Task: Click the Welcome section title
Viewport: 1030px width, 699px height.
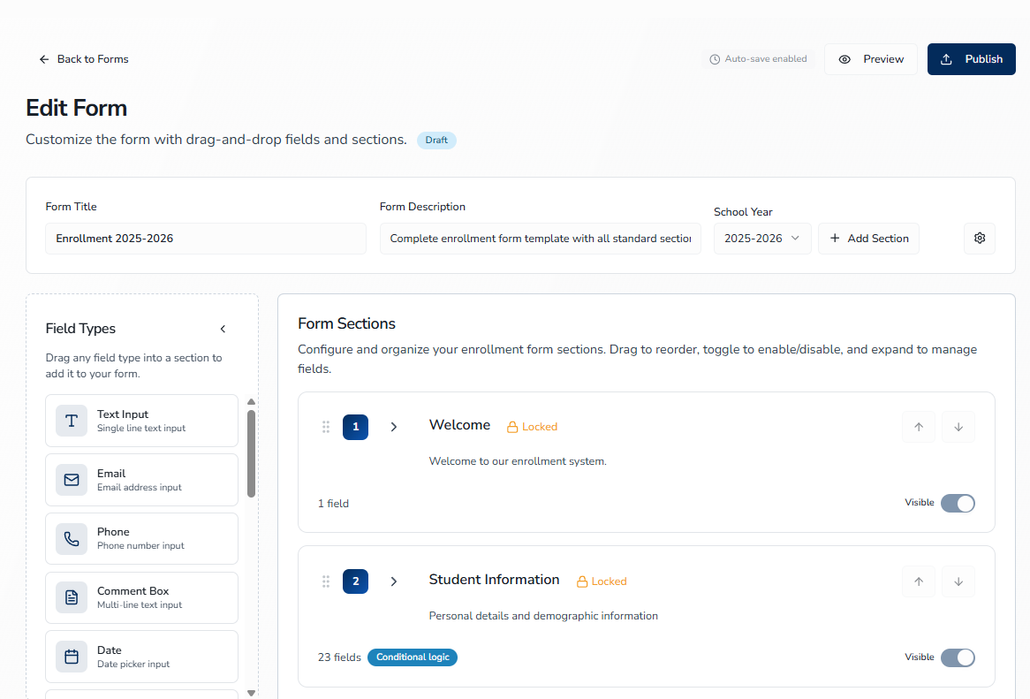Action: click(x=460, y=425)
